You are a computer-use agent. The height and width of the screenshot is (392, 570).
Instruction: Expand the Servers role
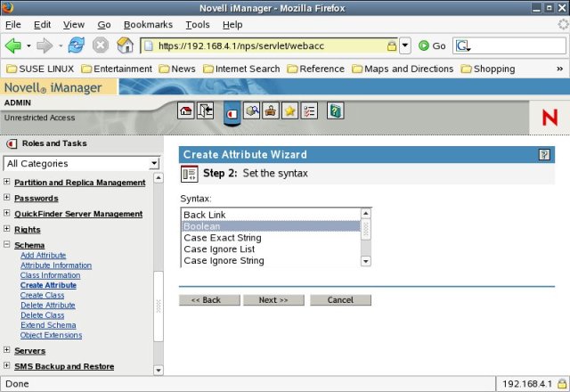tap(6, 349)
